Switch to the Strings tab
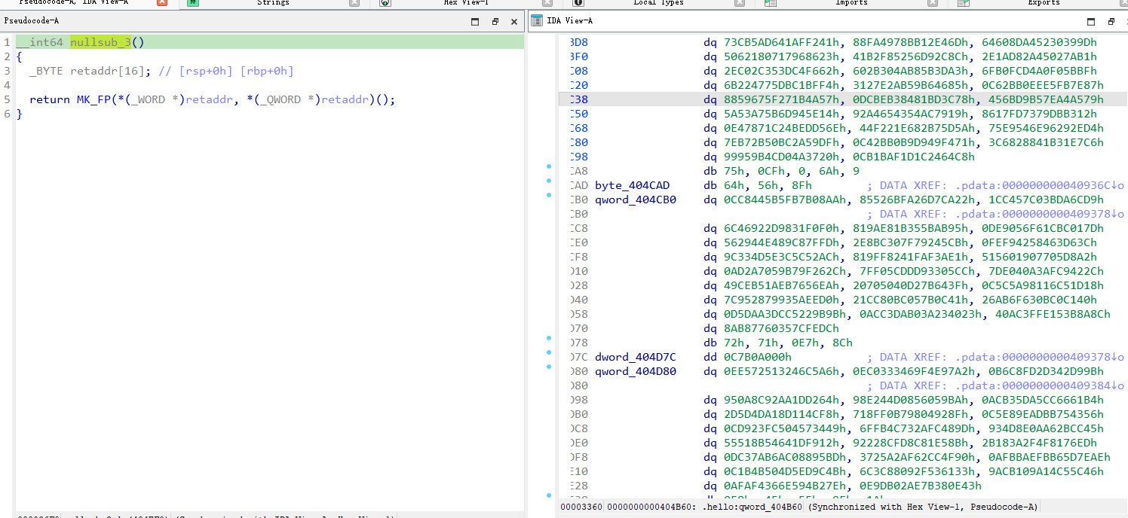The width and height of the screenshot is (1128, 518). (273, 3)
